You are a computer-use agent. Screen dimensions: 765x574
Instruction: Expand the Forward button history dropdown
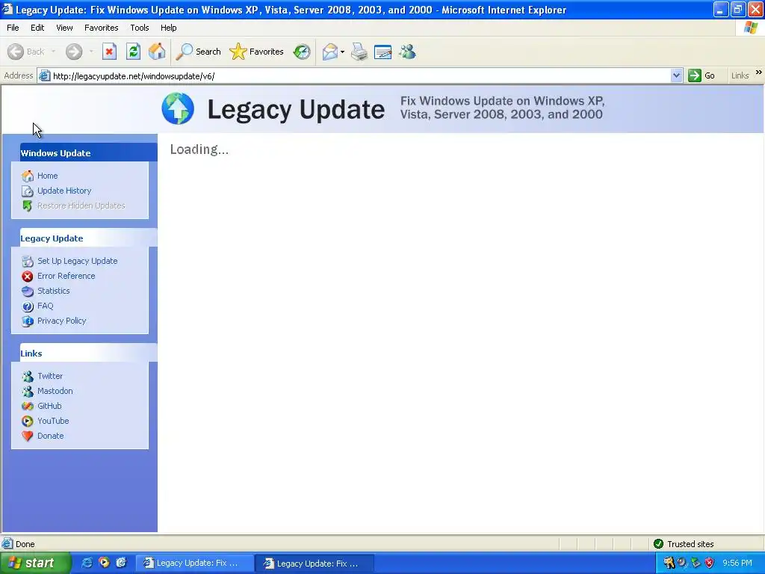[x=91, y=52]
